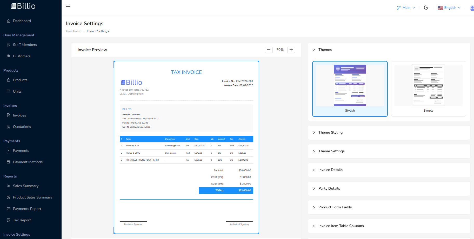Open Quotations using its icon
The image size is (474, 239).
(9, 127)
